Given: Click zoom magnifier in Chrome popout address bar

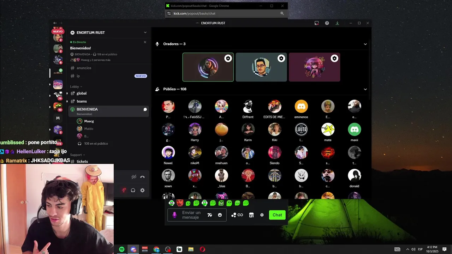Looking at the screenshot, I should click(282, 13).
